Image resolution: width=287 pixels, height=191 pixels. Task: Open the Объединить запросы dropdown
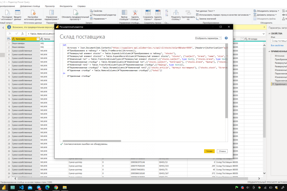(x=266, y=11)
